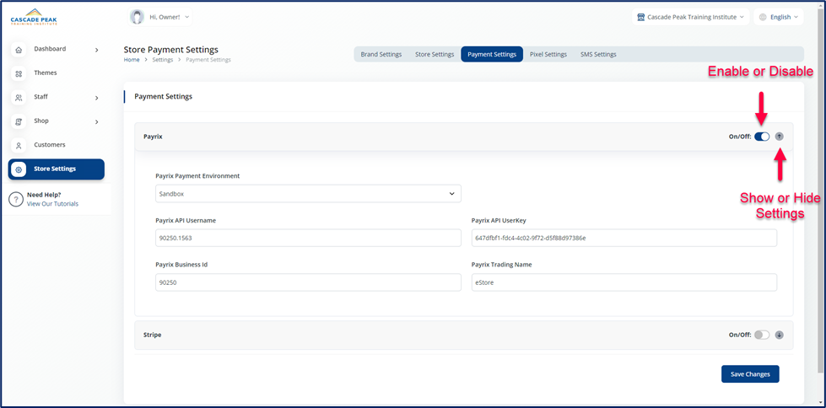
Task: Switch to the Pixel Settings tab
Action: pyautogui.click(x=548, y=54)
